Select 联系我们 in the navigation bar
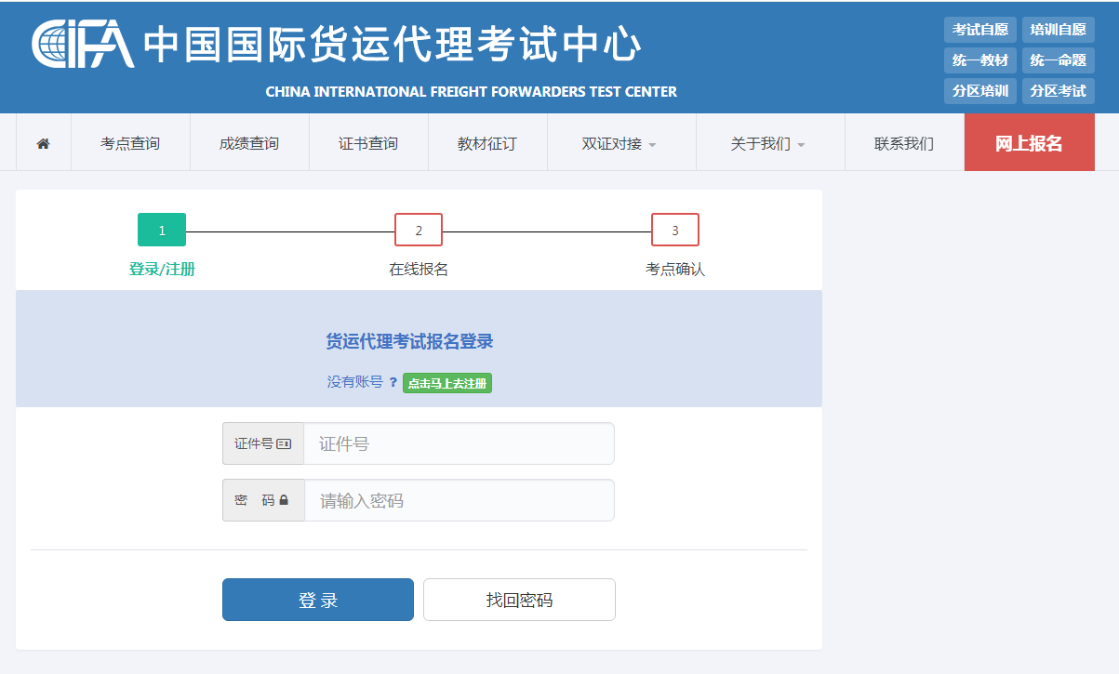This screenshot has width=1119, height=674. [904, 143]
